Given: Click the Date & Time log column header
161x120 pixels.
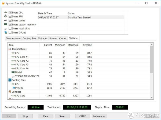Looking at the screenshot, I should pos(52,13).
